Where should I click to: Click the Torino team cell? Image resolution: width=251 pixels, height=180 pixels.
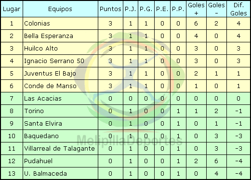point(60,111)
